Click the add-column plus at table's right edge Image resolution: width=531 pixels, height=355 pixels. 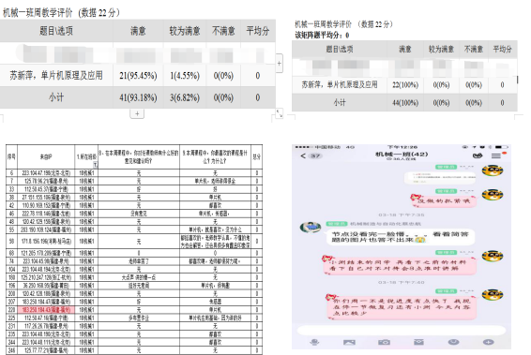(x=279, y=63)
